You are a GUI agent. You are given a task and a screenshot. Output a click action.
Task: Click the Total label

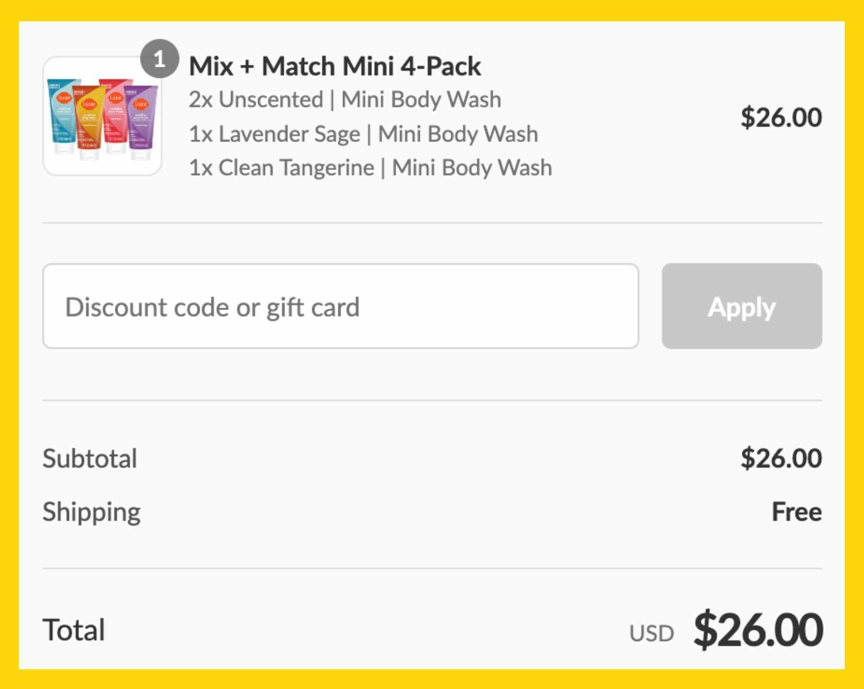(72, 630)
